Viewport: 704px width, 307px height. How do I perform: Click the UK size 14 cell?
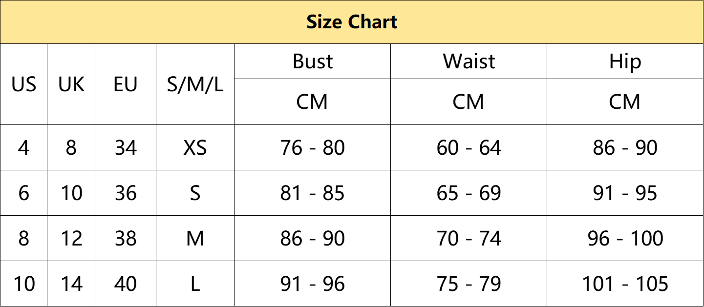71,284
